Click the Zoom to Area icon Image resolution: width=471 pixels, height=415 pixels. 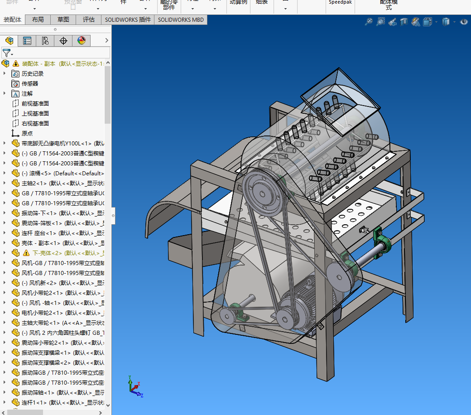click(381, 21)
